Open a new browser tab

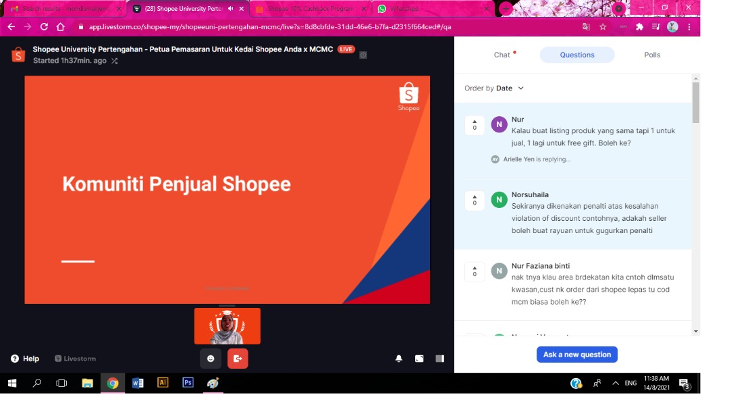coord(506,9)
